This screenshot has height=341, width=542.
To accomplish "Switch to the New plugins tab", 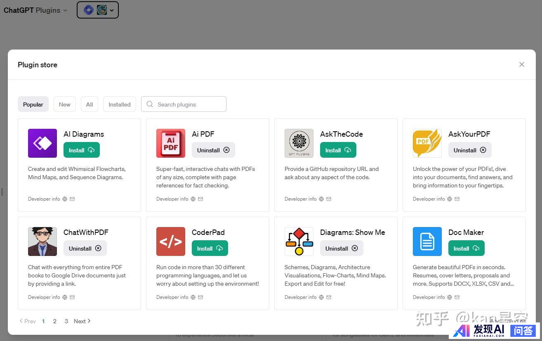I will tap(65, 104).
